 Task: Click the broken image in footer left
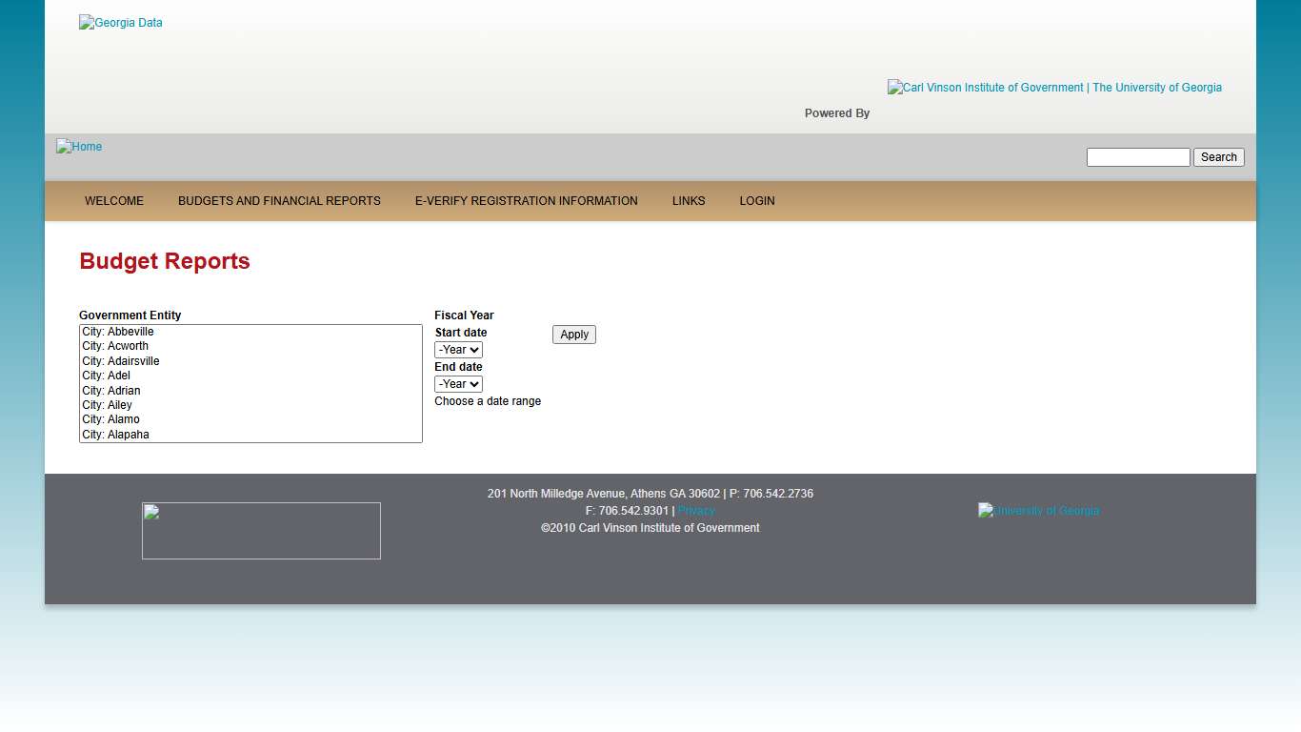pos(261,531)
